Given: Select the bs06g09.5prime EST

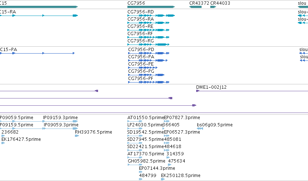Looking at the screenshot, I should click(x=200, y=129).
